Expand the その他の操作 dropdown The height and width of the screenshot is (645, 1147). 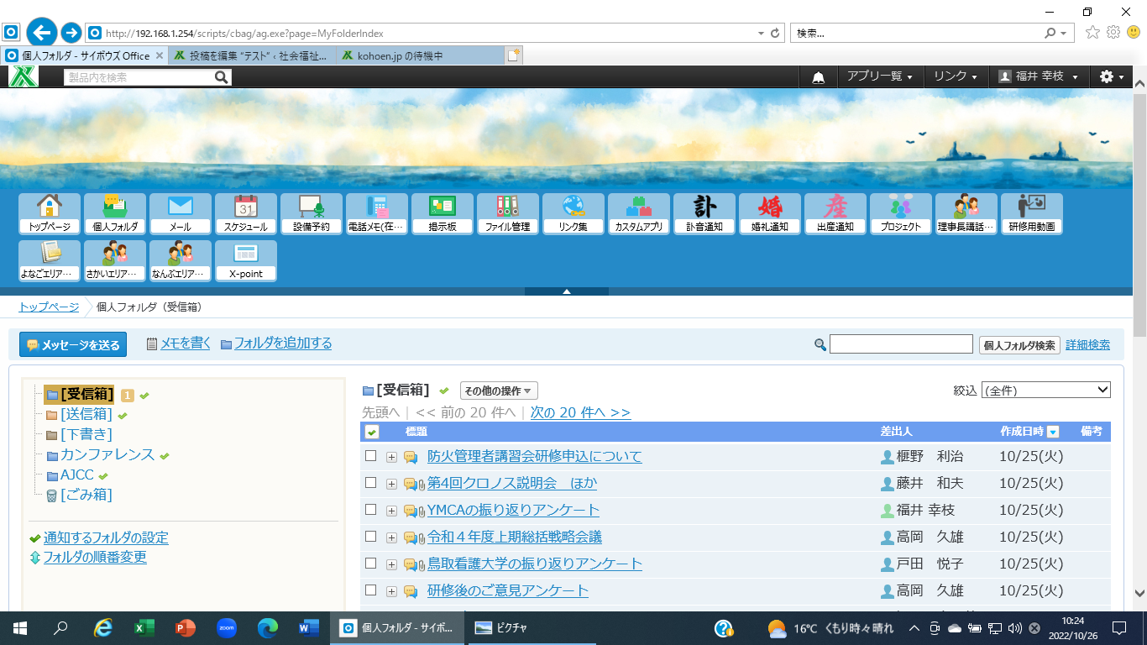(499, 391)
